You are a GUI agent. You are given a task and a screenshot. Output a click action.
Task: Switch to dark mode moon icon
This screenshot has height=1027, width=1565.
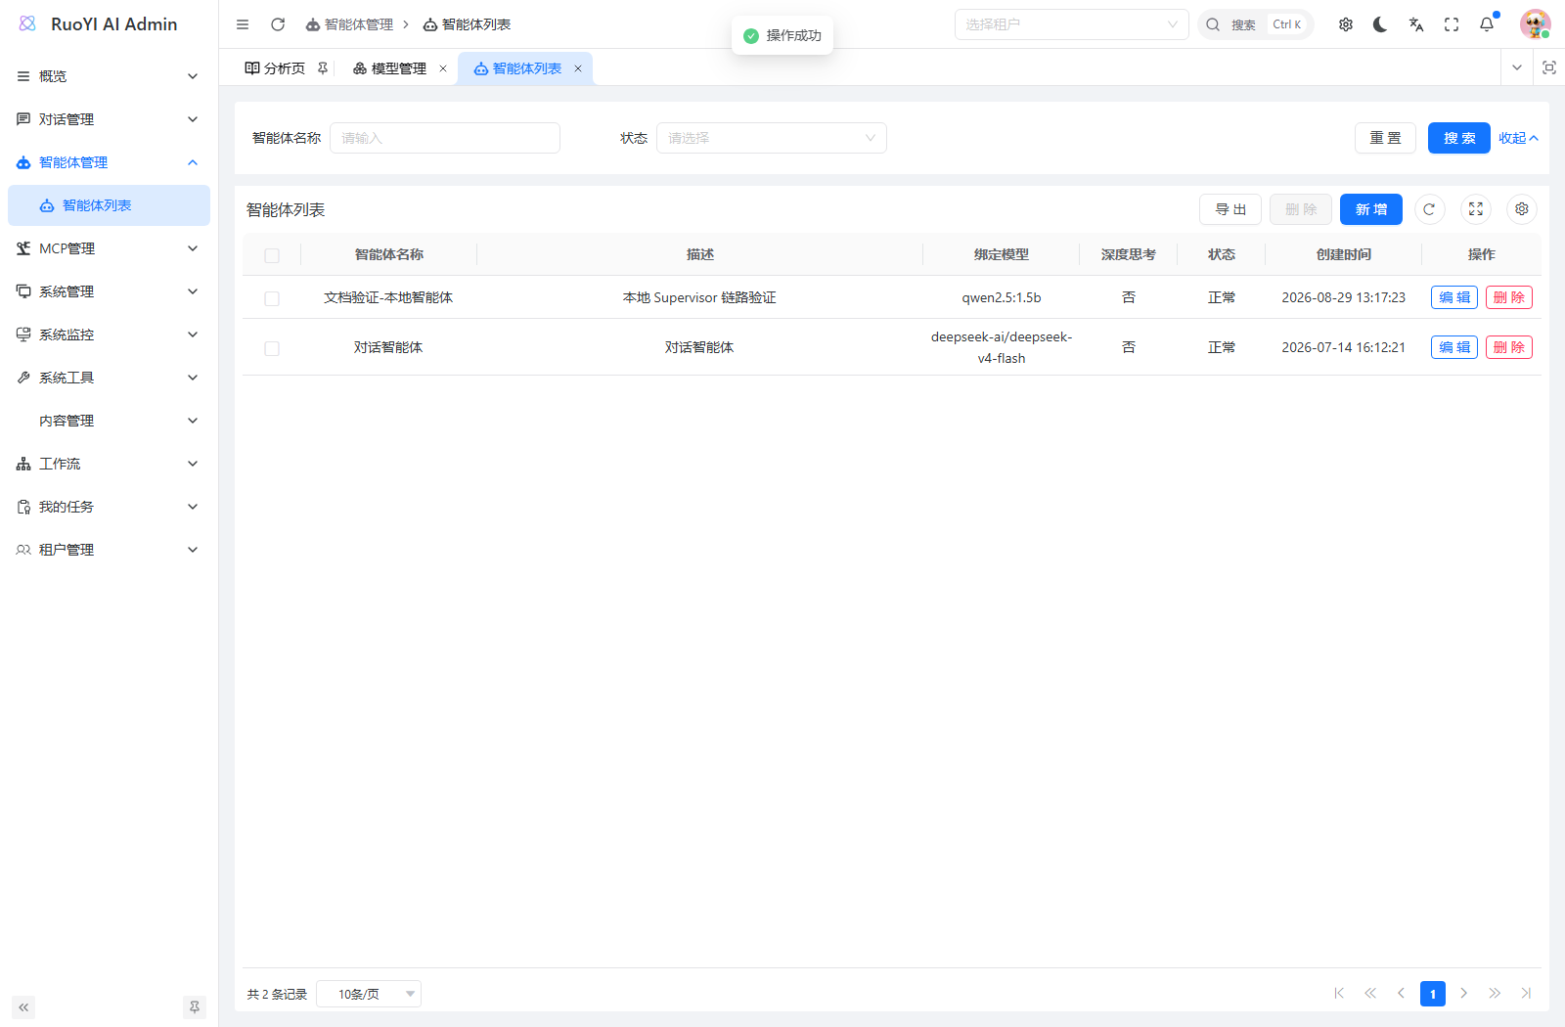click(x=1380, y=24)
